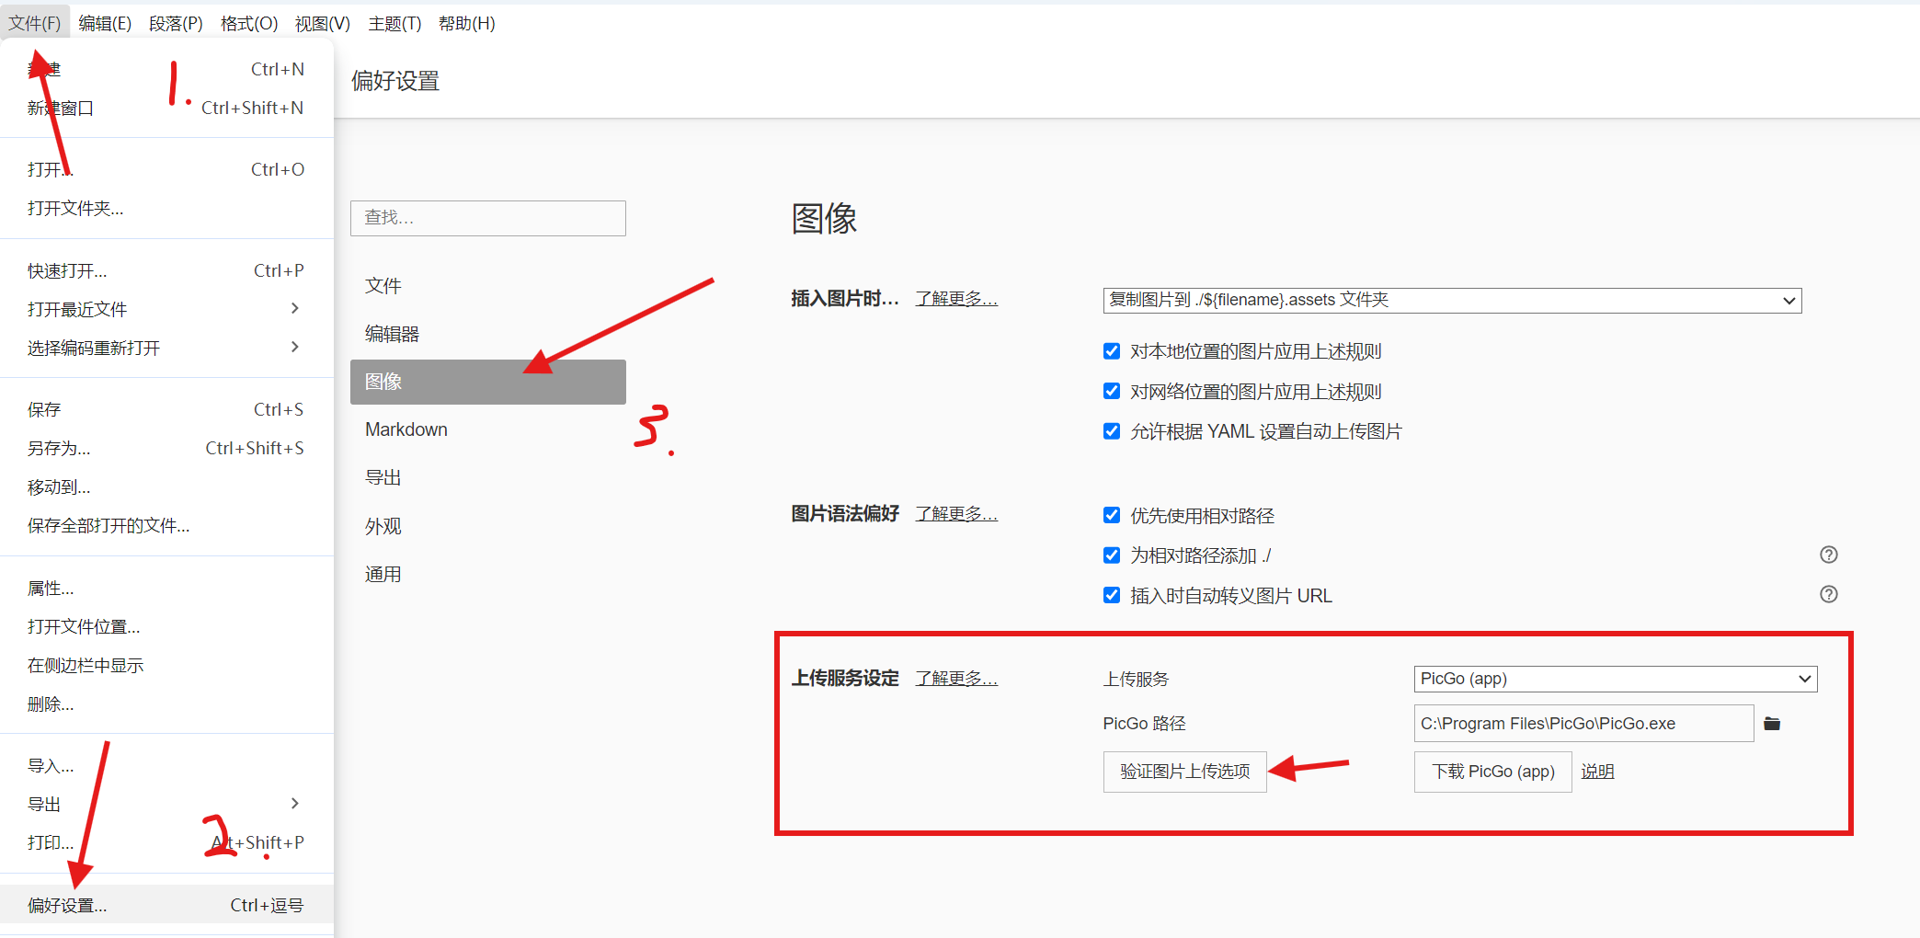Open the 编辑(E) menu
This screenshot has width=1920, height=938.
click(x=105, y=23)
